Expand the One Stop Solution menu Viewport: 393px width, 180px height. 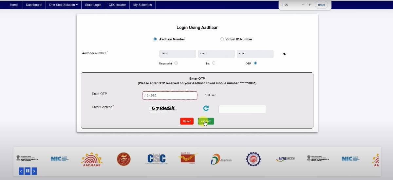click(63, 5)
